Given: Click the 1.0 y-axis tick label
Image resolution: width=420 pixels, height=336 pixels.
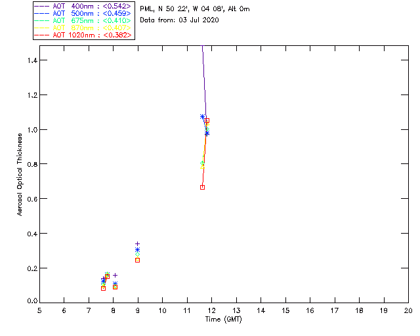Looking at the screenshot, I should [32, 130].
